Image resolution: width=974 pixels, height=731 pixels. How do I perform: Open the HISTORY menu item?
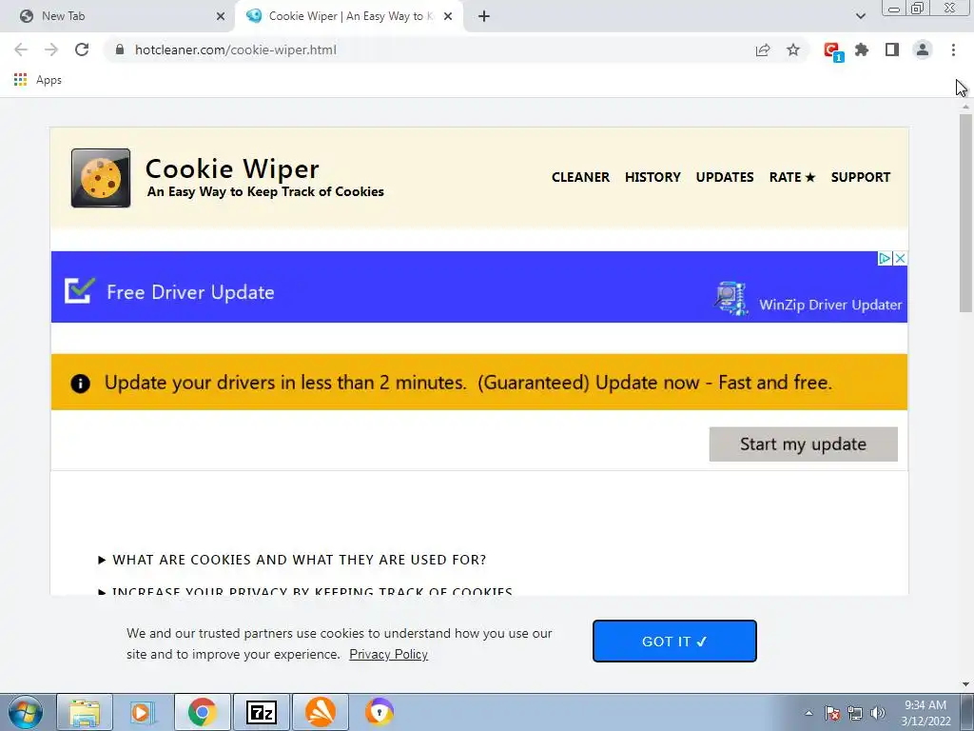point(653,177)
